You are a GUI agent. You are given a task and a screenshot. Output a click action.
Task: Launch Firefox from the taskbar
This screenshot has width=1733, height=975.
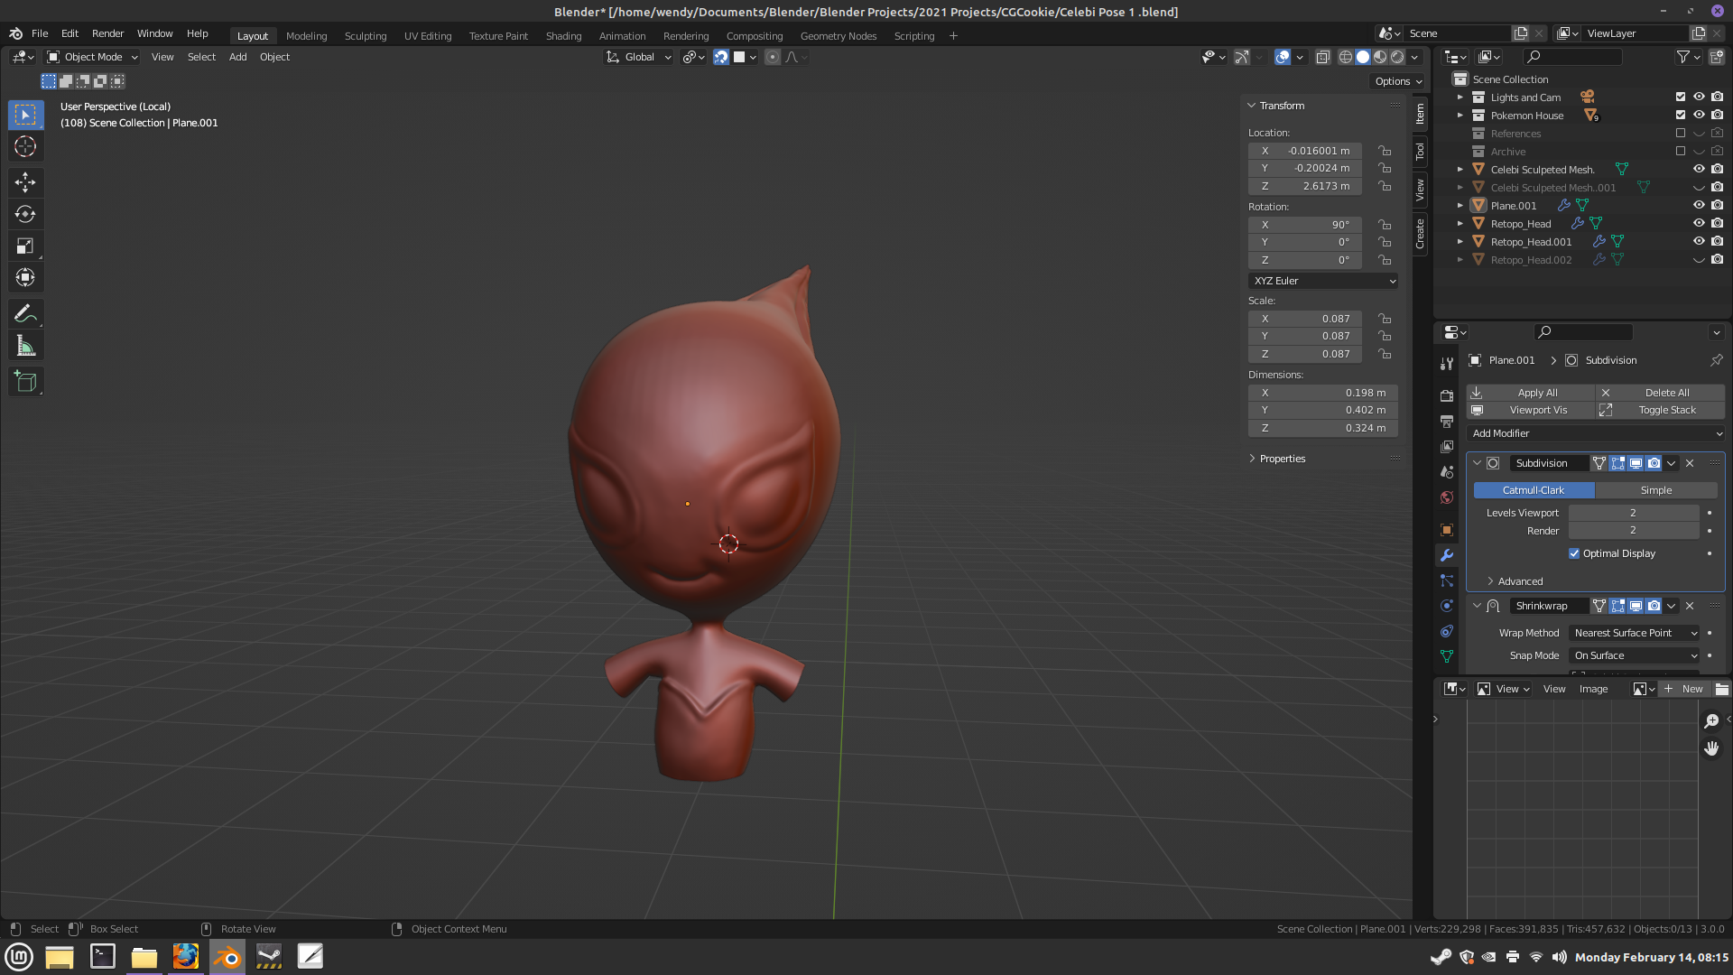coord(186,956)
